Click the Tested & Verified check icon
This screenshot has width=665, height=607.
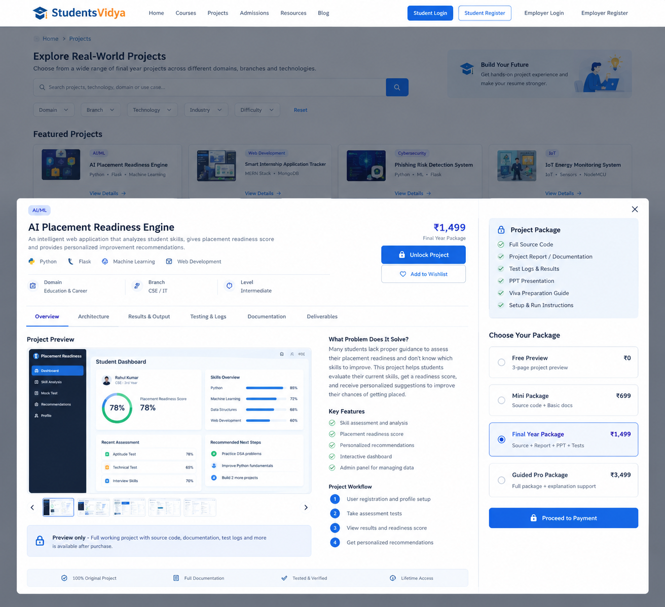[x=284, y=578]
